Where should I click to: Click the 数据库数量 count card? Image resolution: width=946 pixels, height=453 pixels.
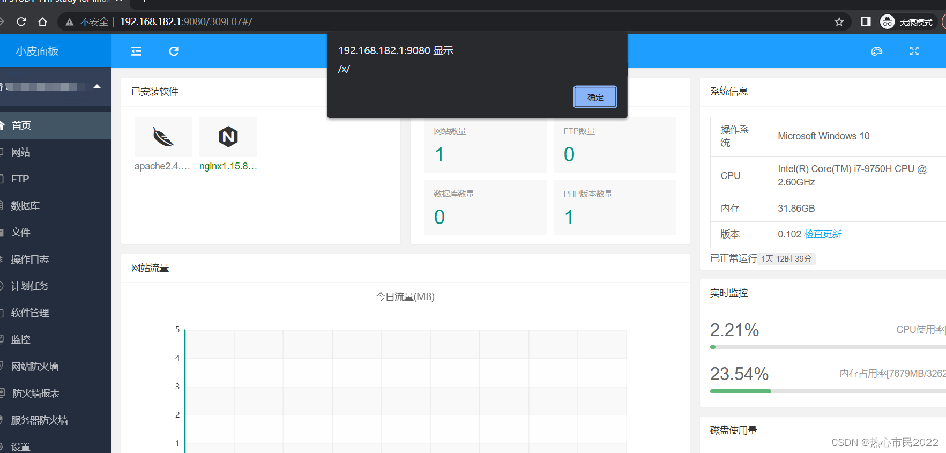(x=485, y=207)
